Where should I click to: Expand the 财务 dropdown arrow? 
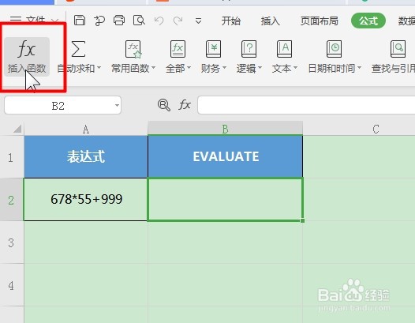click(224, 68)
